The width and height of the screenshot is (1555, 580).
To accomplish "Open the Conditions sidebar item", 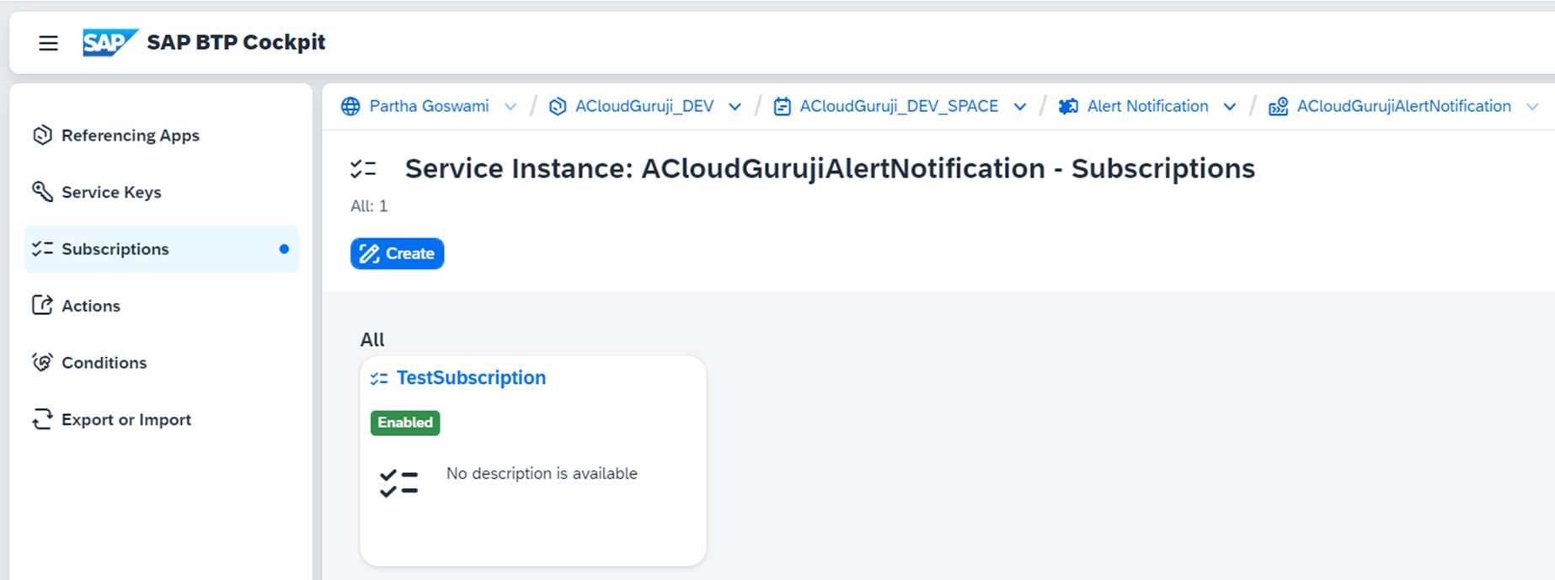I will pos(104,363).
